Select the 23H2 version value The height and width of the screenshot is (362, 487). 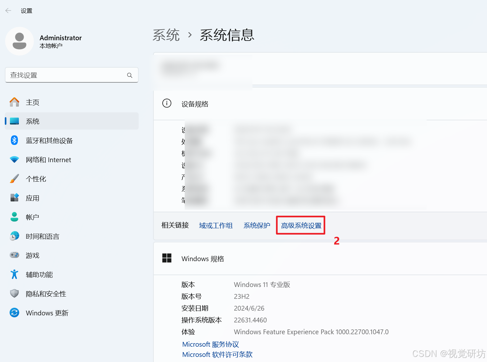(242, 297)
